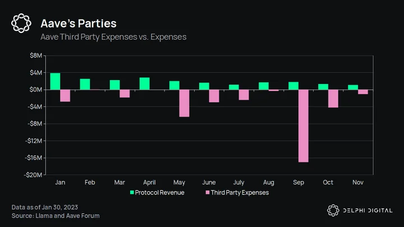Click the Sep label on the x-axis
404x227 pixels.
click(x=299, y=183)
